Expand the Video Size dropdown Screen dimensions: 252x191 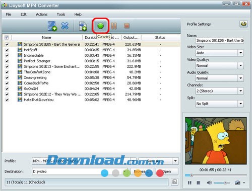(240, 53)
